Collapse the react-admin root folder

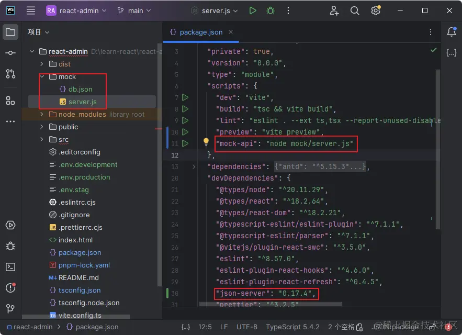tap(32, 51)
